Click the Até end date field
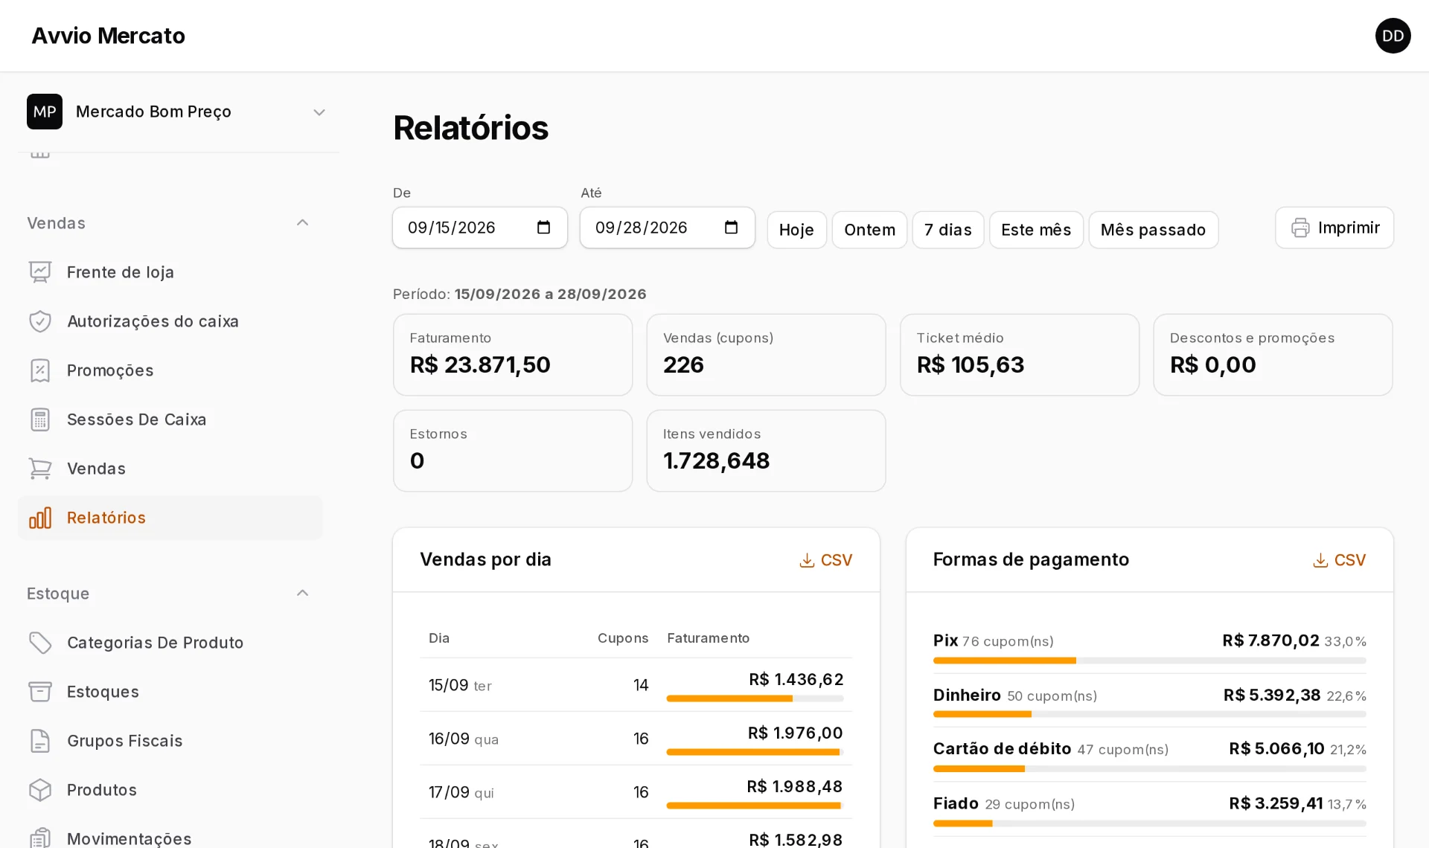 (x=668, y=228)
